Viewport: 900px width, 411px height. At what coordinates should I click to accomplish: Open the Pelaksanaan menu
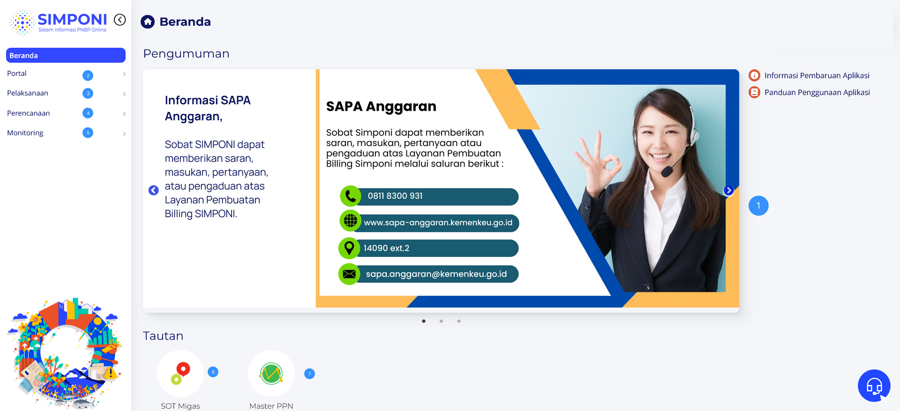[x=28, y=93]
